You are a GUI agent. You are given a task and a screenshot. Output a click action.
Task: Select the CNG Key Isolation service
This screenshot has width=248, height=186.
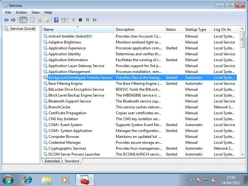click(x=139, y=119)
